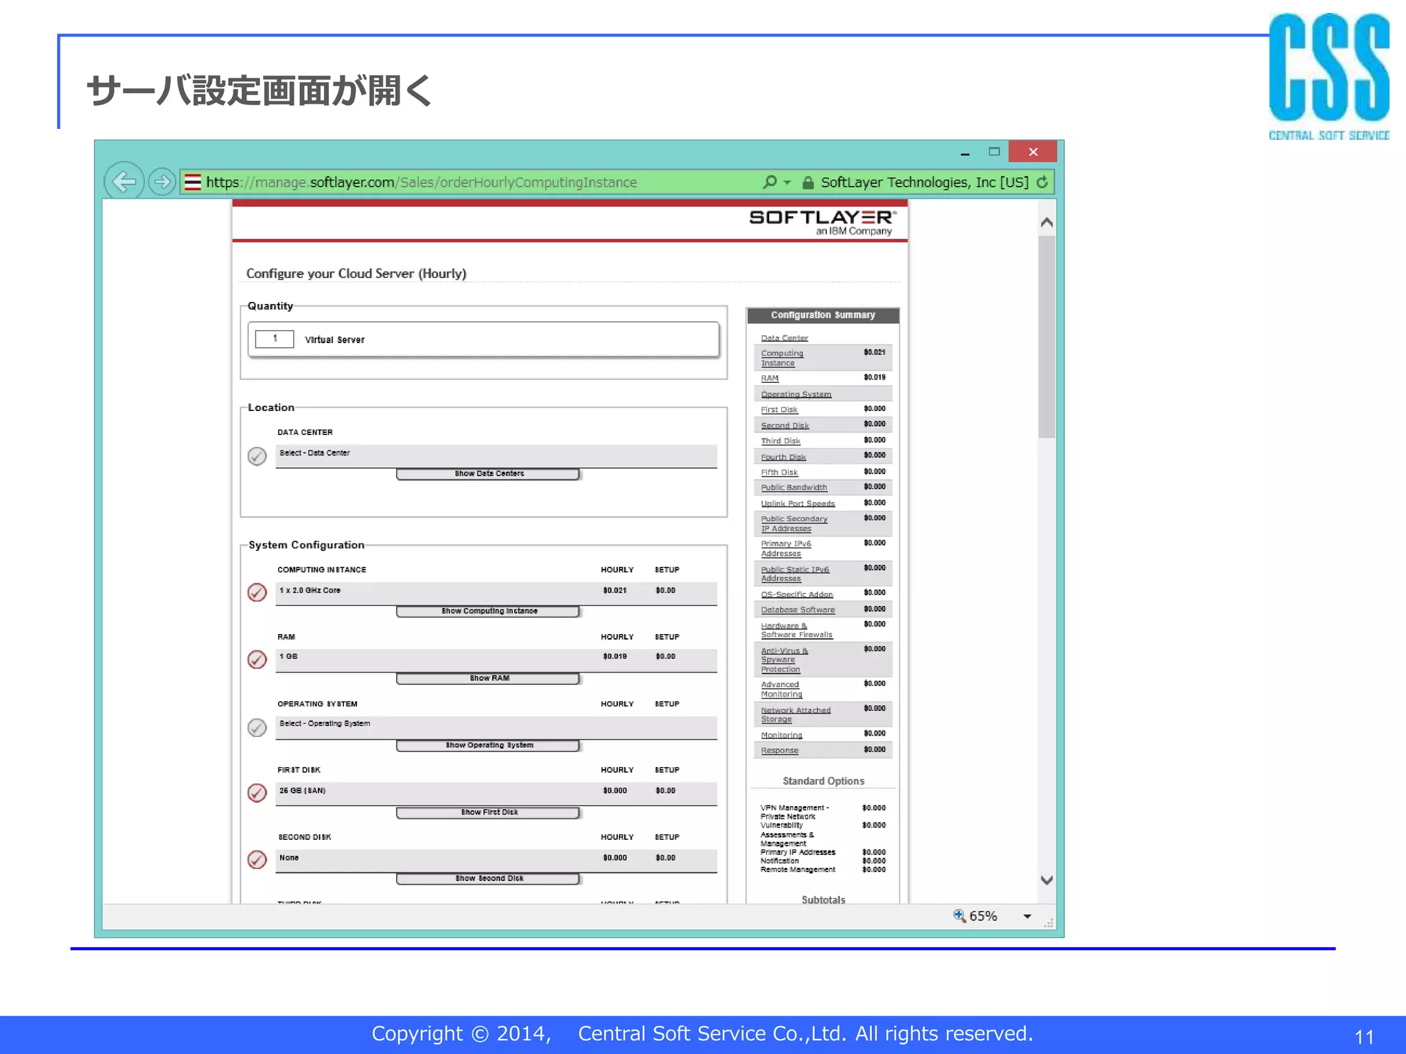Click the scrollbar down arrow
Screen dimensions: 1406x1054
coord(1046,880)
